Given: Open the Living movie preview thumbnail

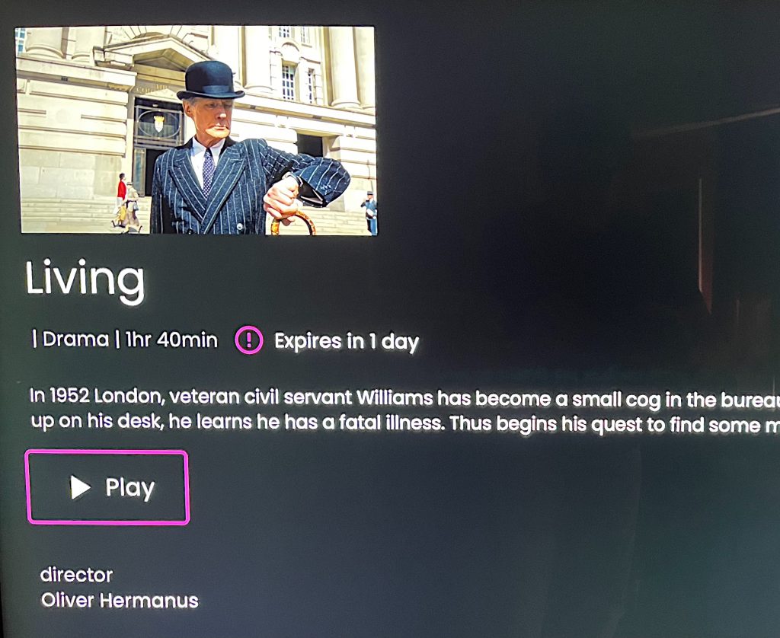Looking at the screenshot, I should (x=197, y=129).
